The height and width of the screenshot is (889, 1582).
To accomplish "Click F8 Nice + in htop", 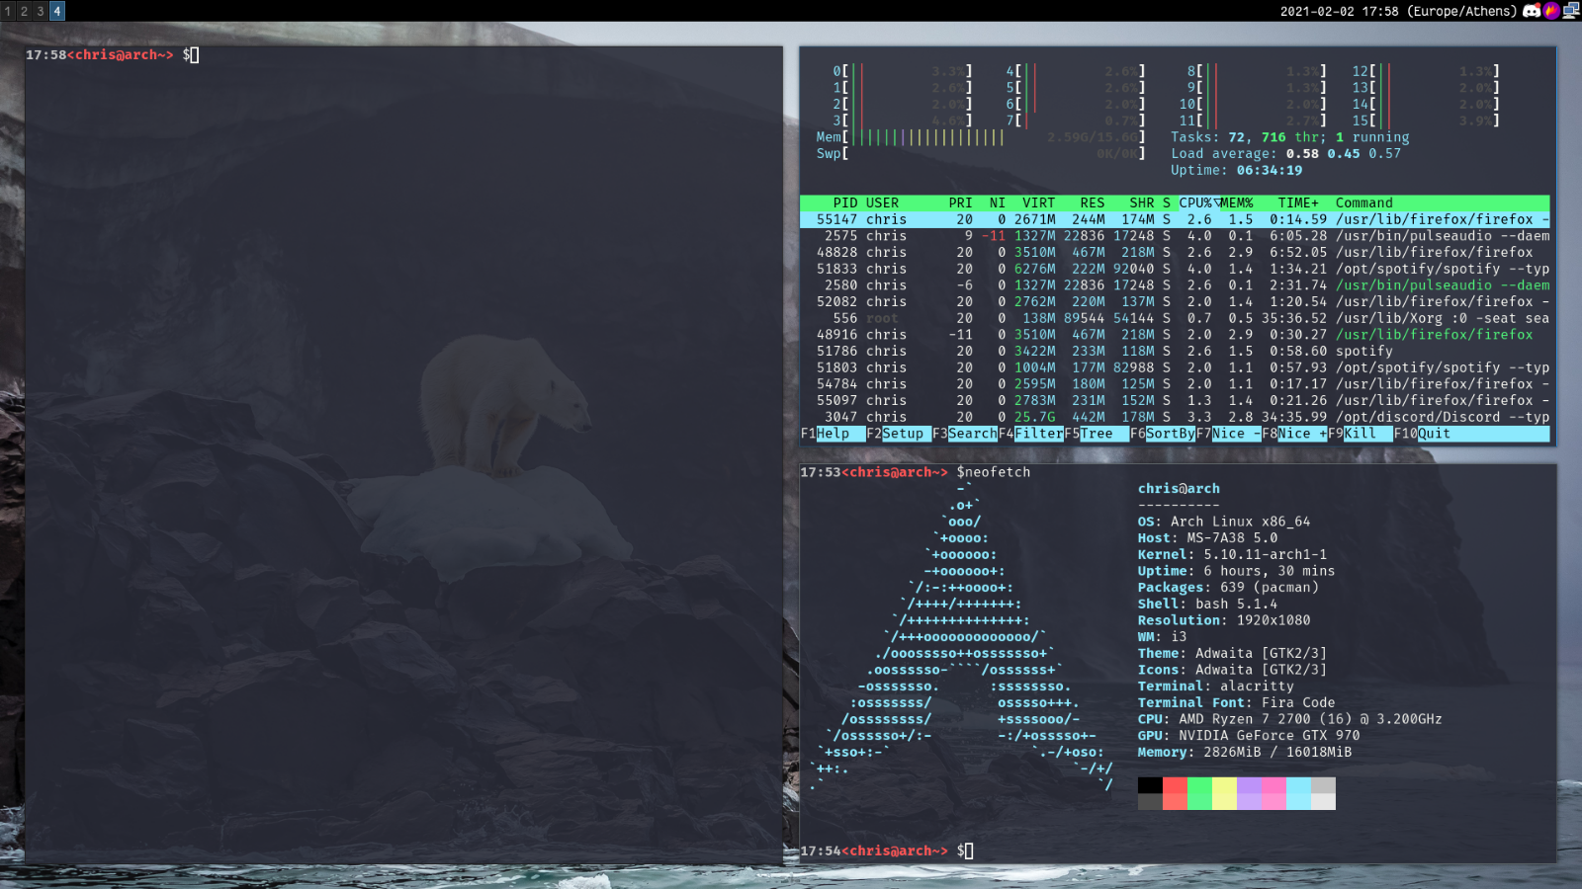I will tap(1295, 434).
